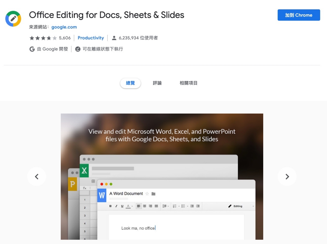Click the yellow PowerPoint P icon in preview

(72, 184)
